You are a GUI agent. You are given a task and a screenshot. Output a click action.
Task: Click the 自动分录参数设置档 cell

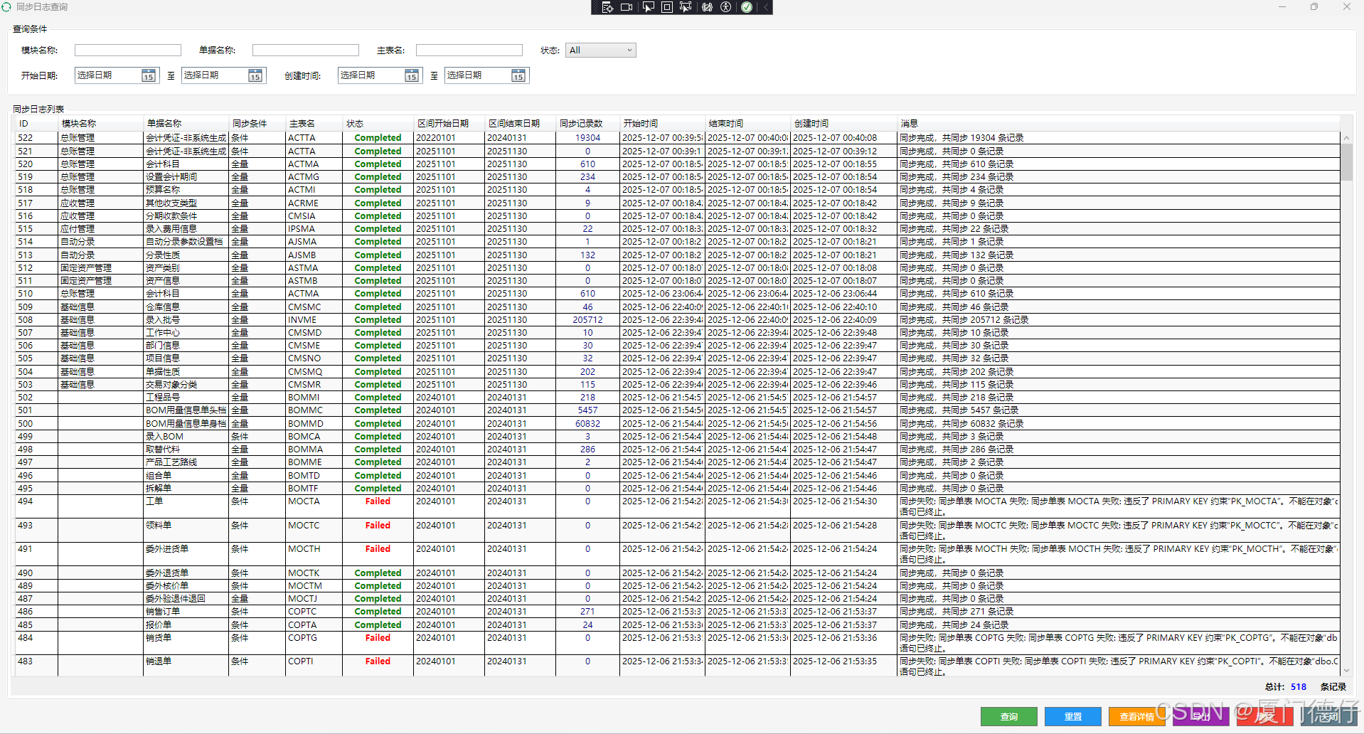(186, 242)
